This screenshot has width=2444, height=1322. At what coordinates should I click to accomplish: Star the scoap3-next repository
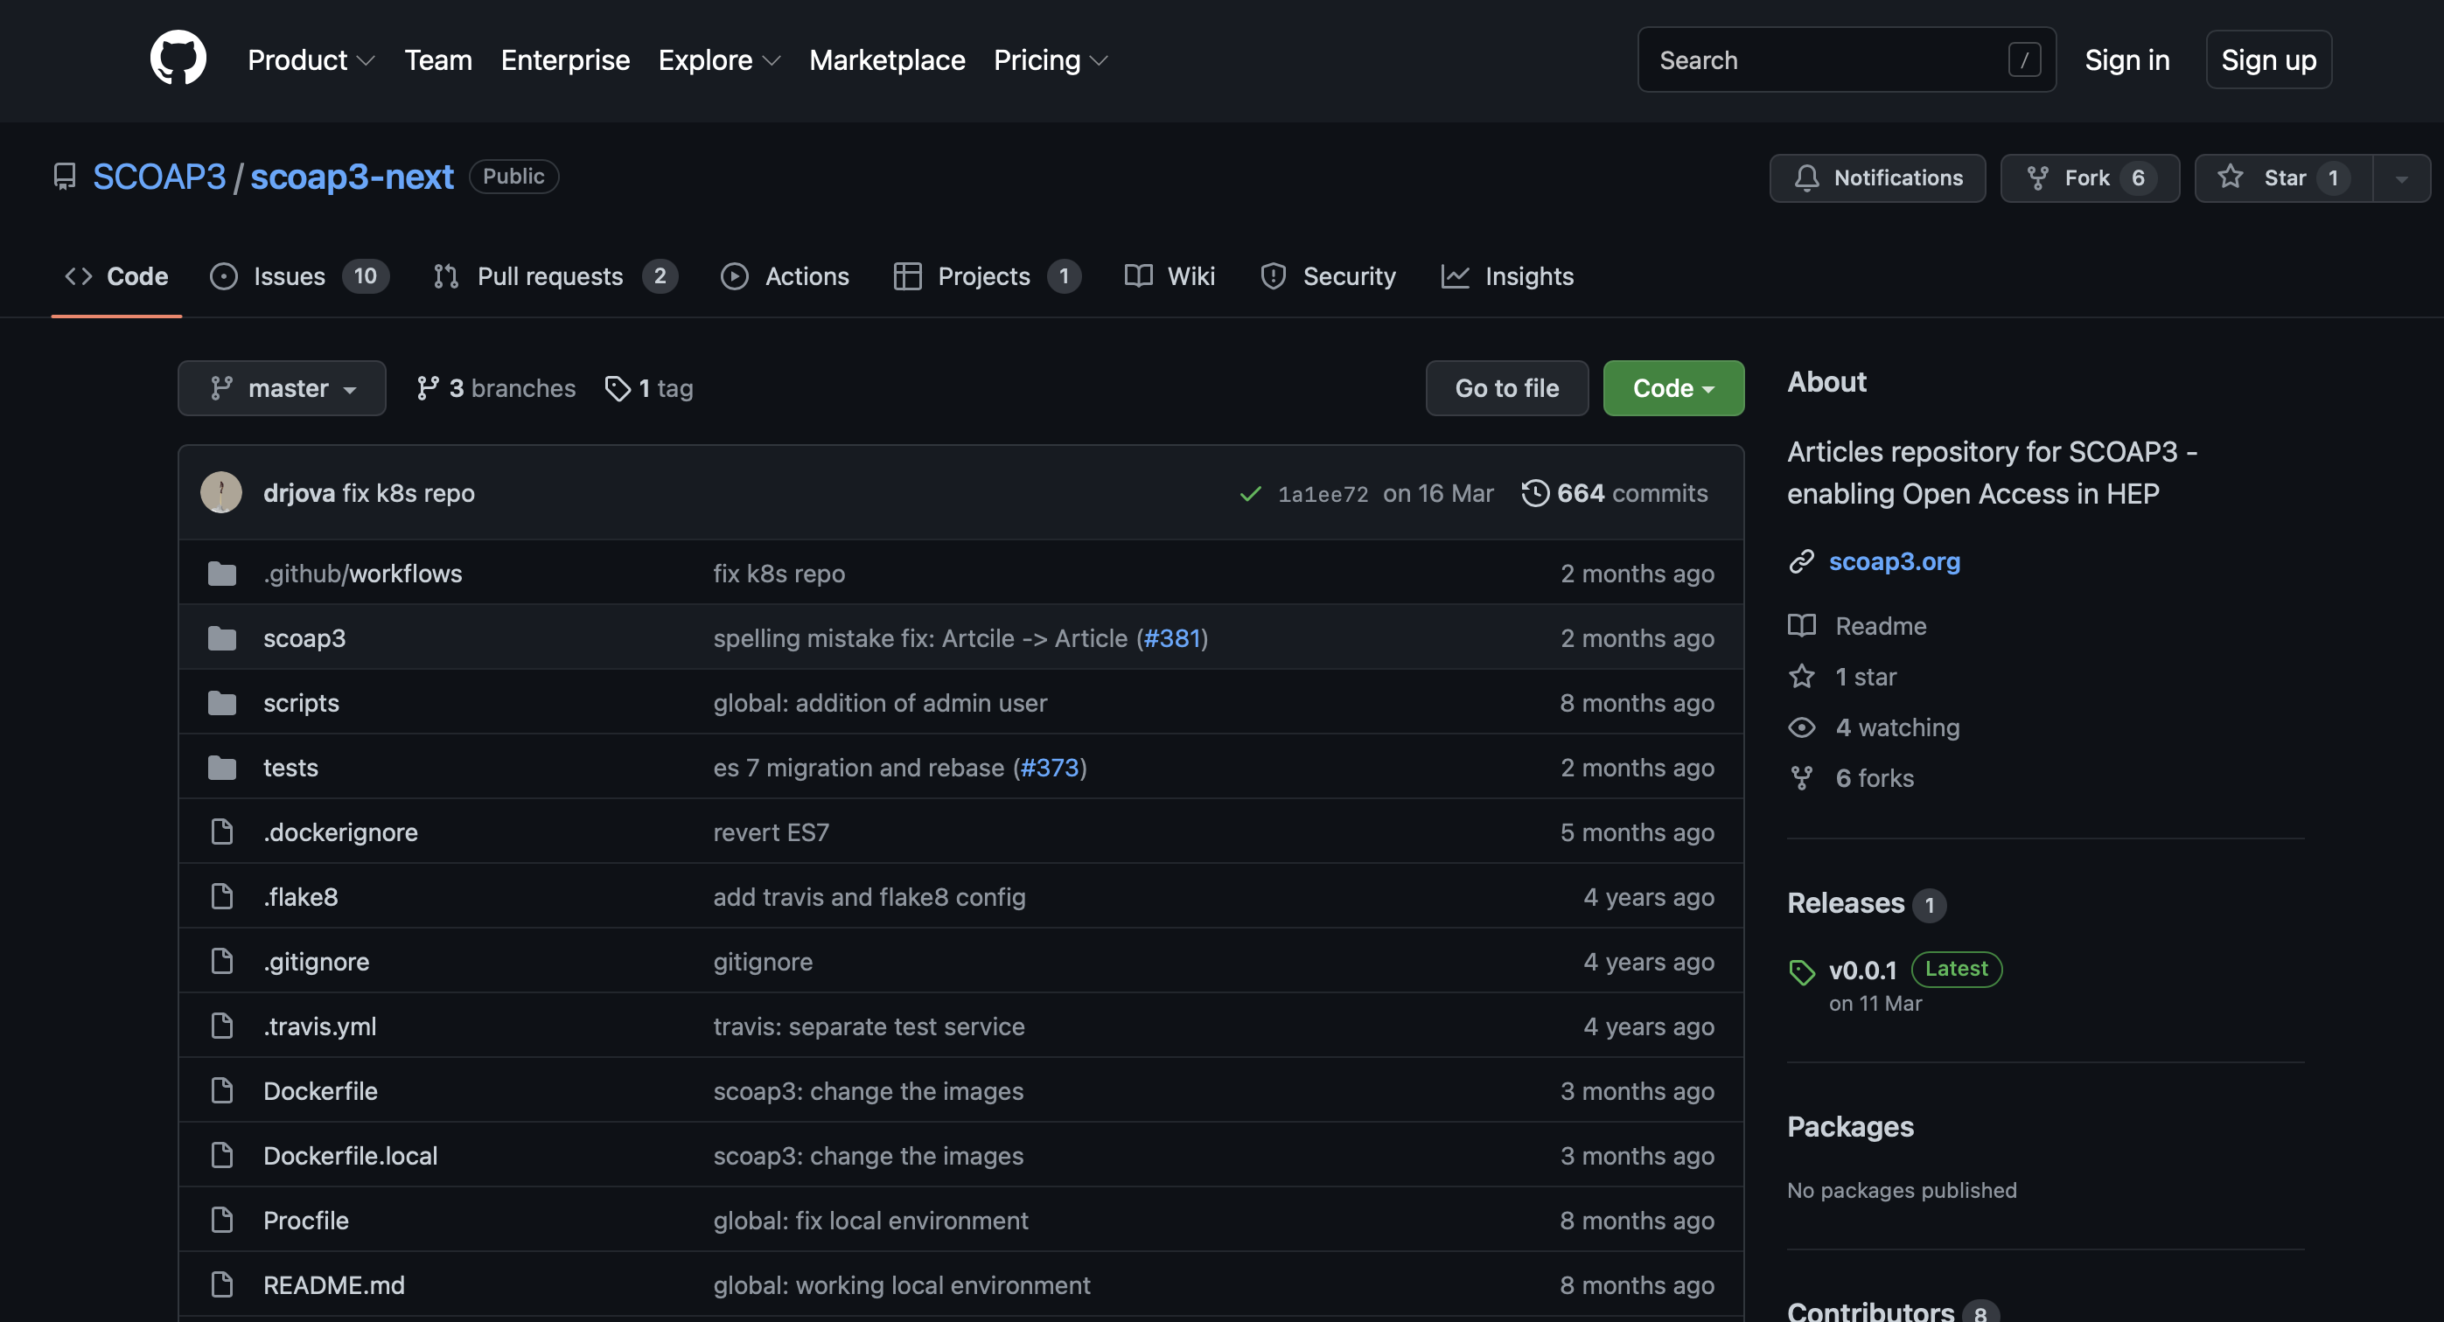2284,178
